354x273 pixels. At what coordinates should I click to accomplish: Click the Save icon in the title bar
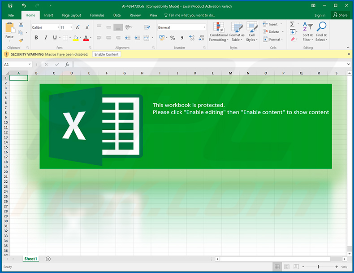tap(10, 6)
